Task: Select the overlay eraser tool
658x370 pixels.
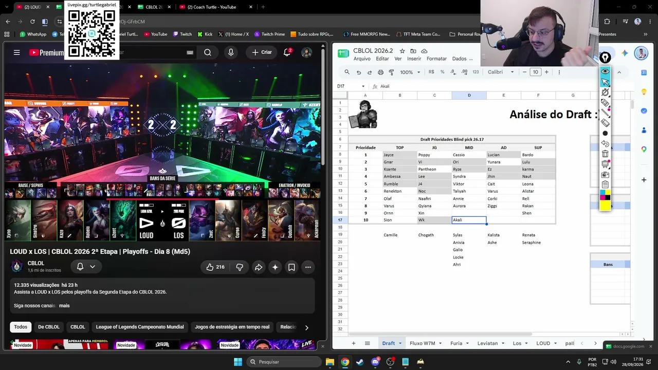Action: point(605,123)
